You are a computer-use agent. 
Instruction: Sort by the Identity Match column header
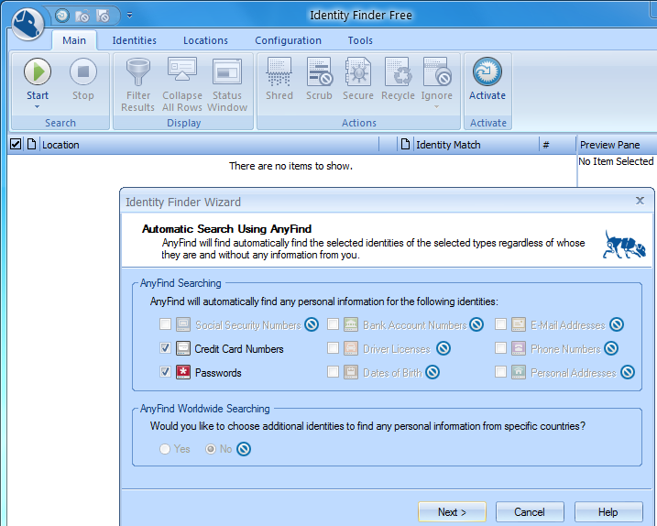[476, 145]
